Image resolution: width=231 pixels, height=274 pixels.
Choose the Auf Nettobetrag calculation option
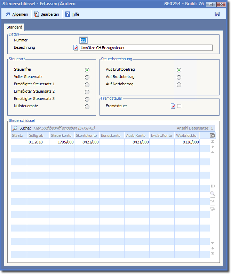point(179,85)
